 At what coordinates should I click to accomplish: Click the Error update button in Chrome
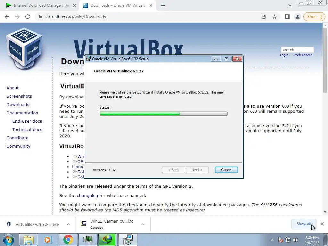pyautogui.click(x=314, y=17)
